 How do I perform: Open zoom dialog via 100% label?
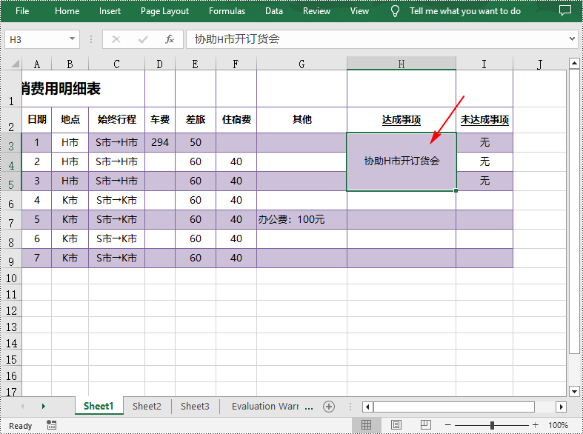(558, 425)
